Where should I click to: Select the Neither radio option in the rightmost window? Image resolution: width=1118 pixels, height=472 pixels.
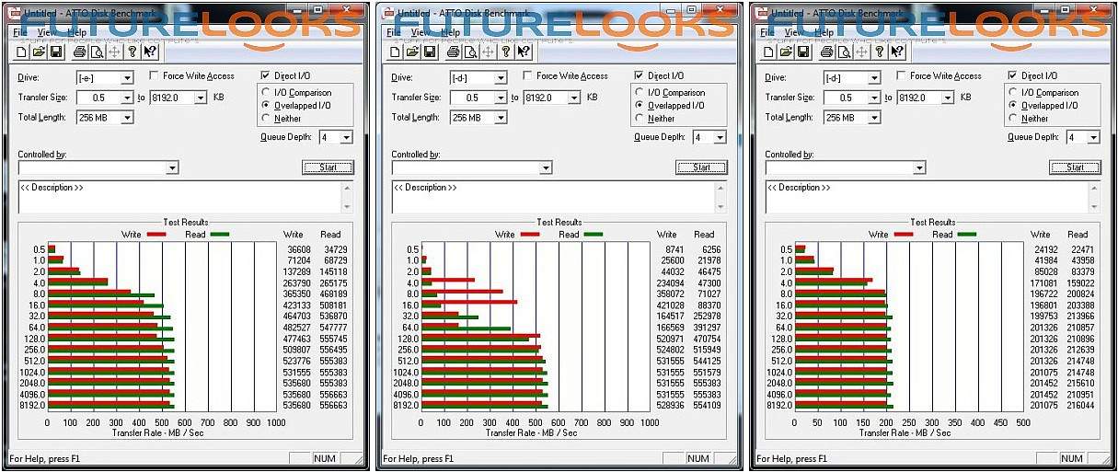[1014, 119]
